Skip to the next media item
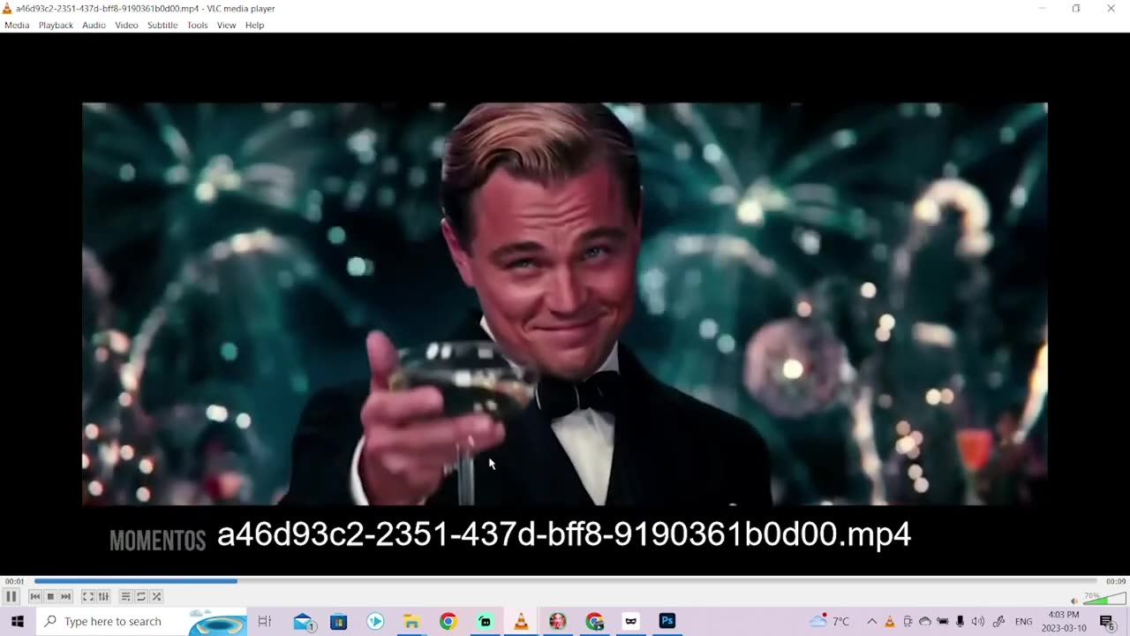This screenshot has height=636, width=1130. [x=65, y=596]
